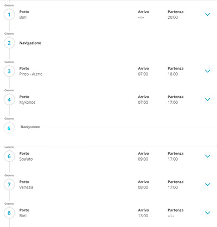
Task: Expand Day 8 Bari arrival details chevron
Action: point(208,213)
